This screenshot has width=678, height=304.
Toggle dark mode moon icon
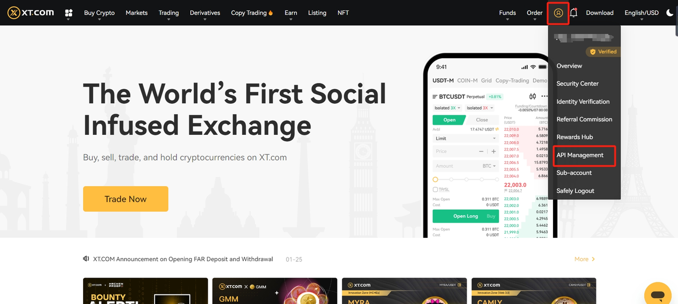[x=670, y=13]
